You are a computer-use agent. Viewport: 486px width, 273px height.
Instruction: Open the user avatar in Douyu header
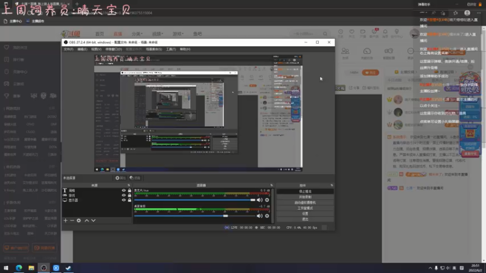[x=414, y=33]
